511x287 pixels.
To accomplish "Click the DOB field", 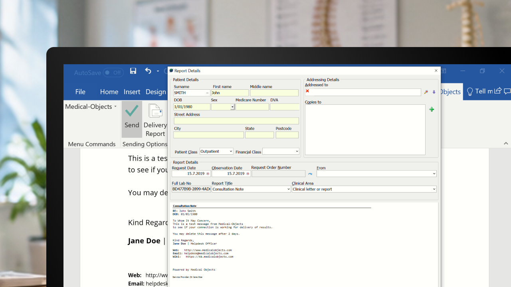I will click(x=192, y=107).
